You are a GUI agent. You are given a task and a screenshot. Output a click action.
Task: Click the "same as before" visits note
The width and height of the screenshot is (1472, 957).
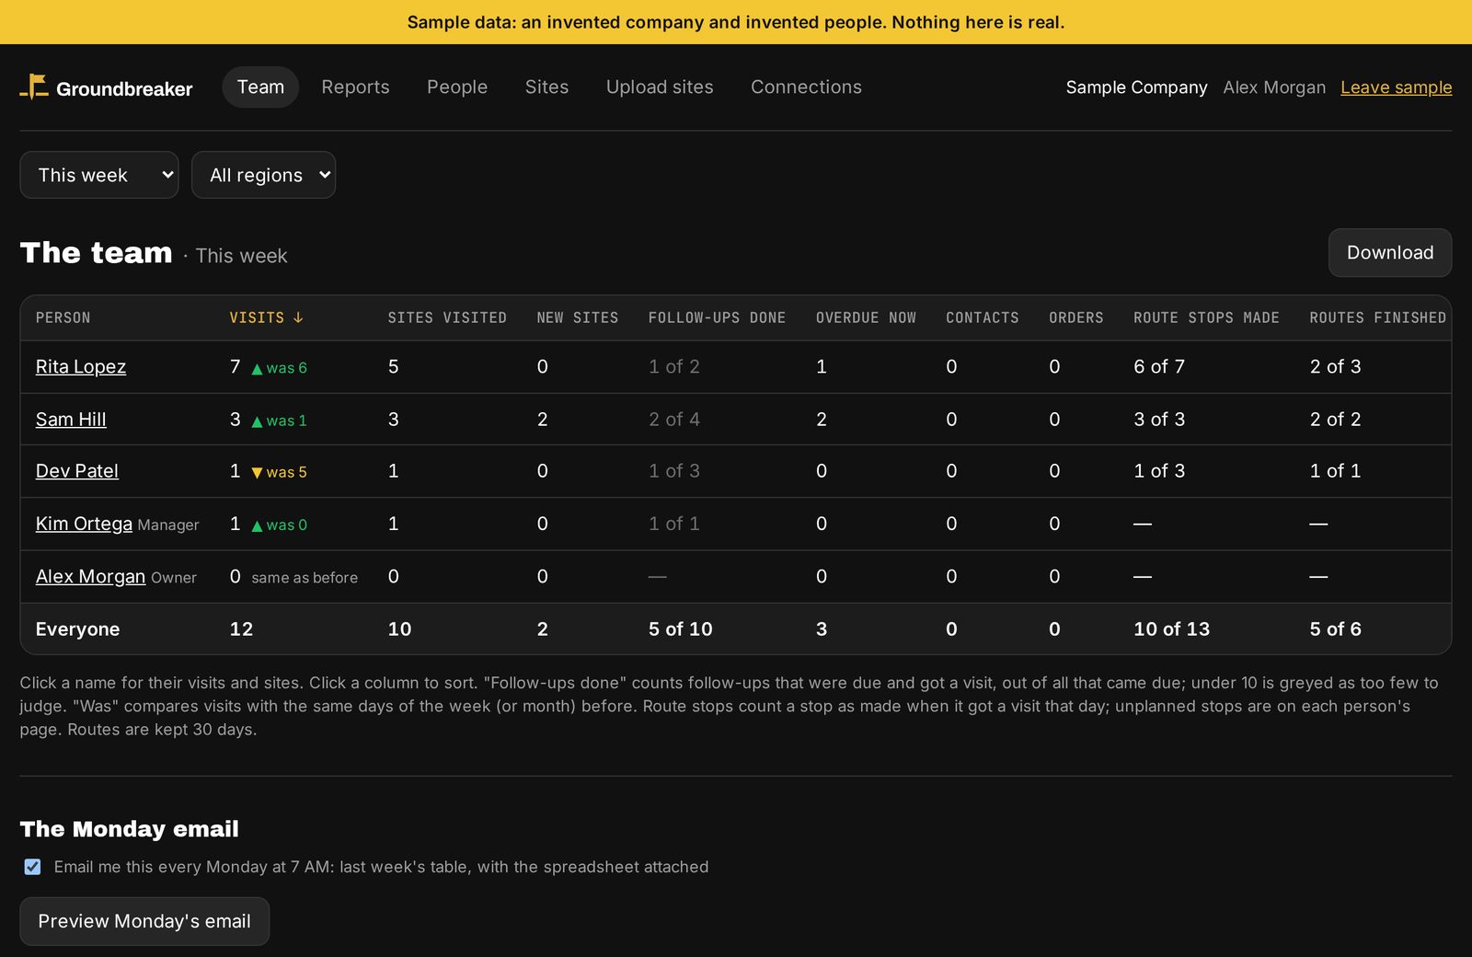[305, 577]
